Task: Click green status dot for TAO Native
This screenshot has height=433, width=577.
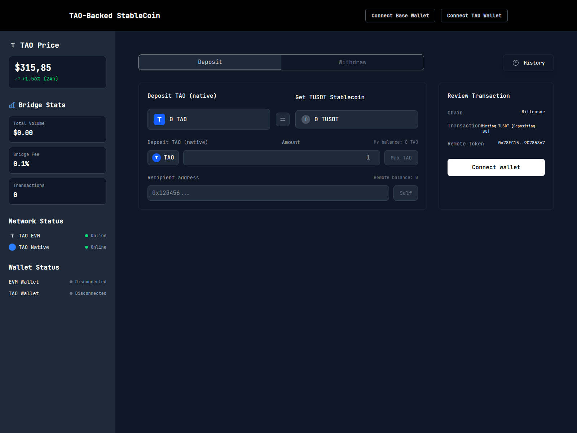Action: point(87,247)
